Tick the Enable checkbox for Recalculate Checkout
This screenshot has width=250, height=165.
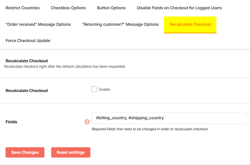94,89
